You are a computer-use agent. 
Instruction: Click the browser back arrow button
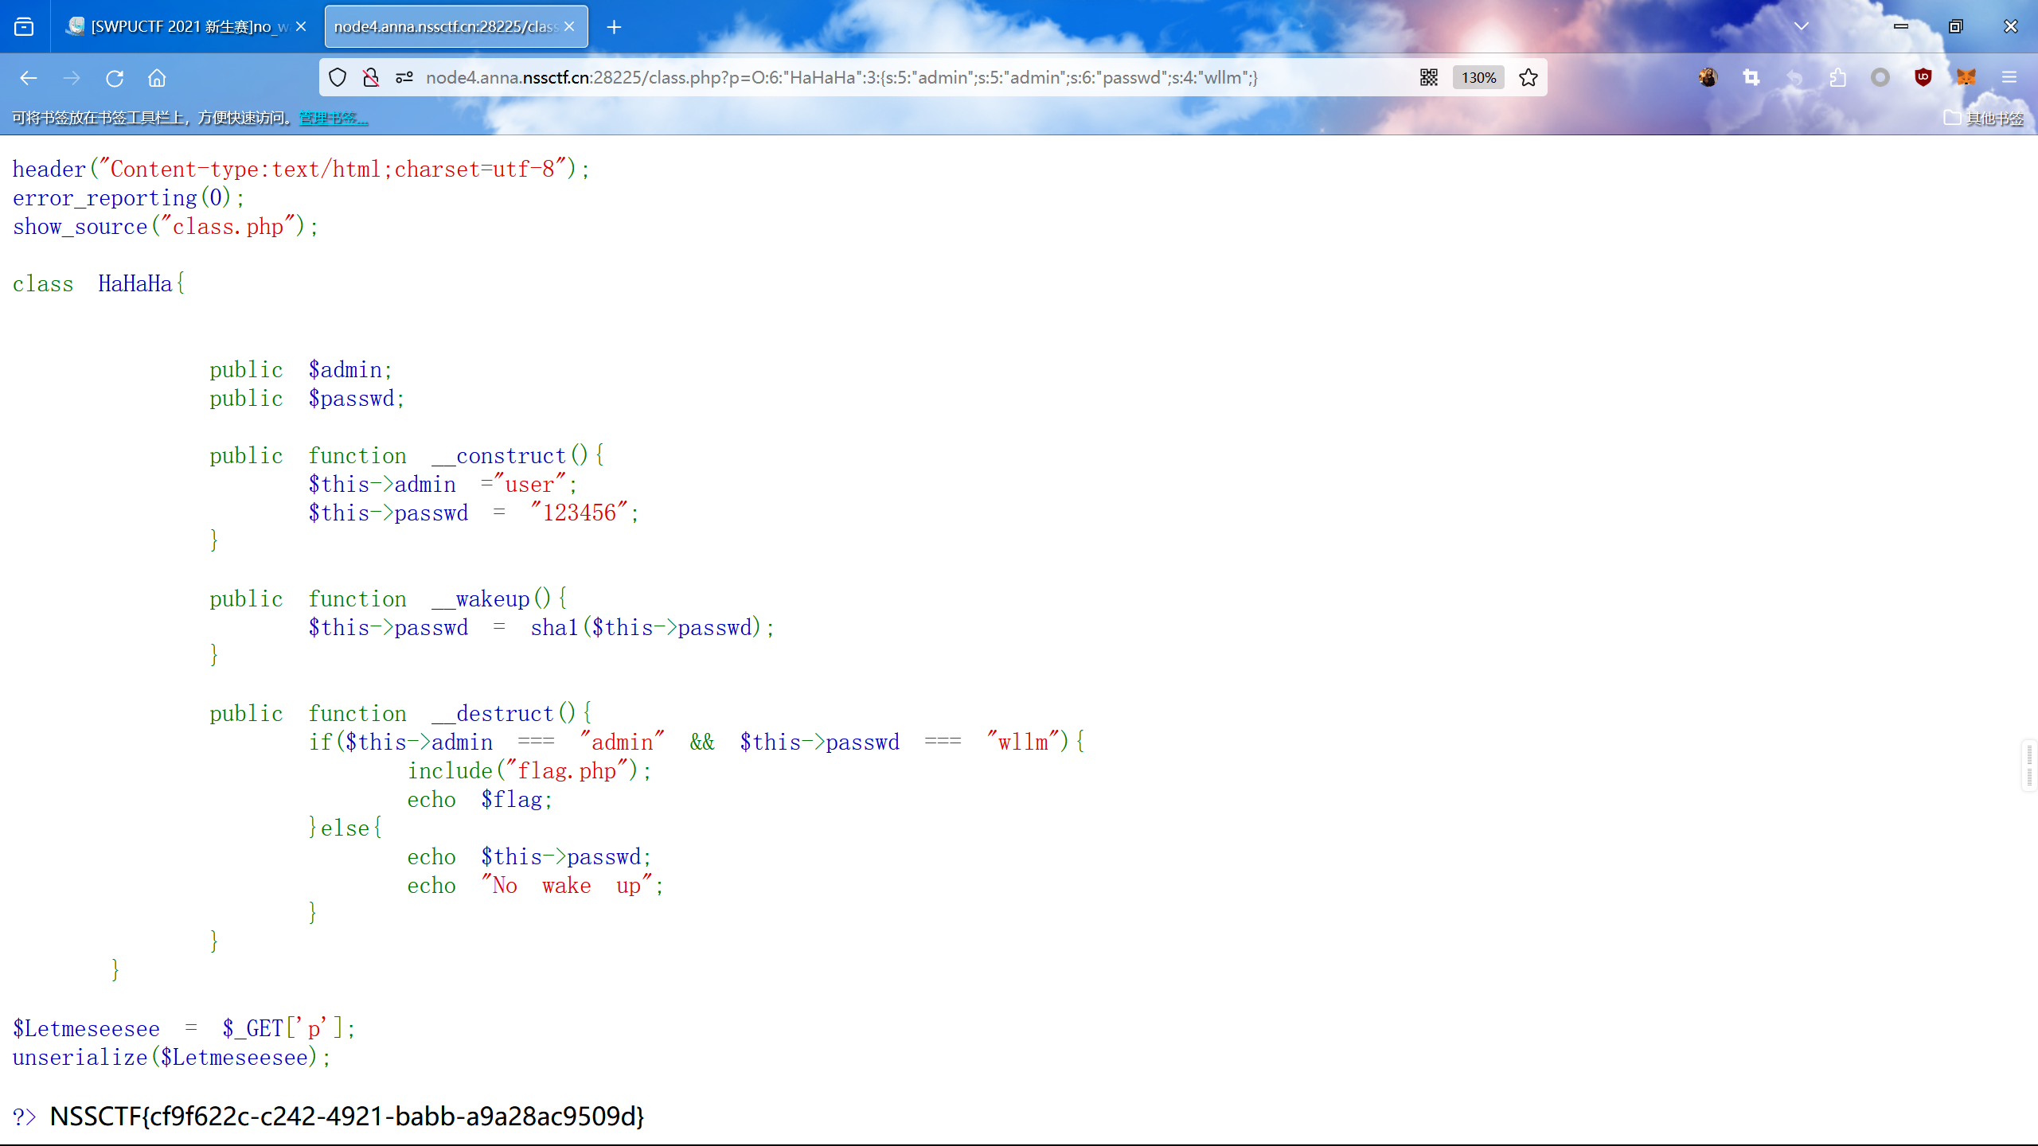click(x=29, y=78)
